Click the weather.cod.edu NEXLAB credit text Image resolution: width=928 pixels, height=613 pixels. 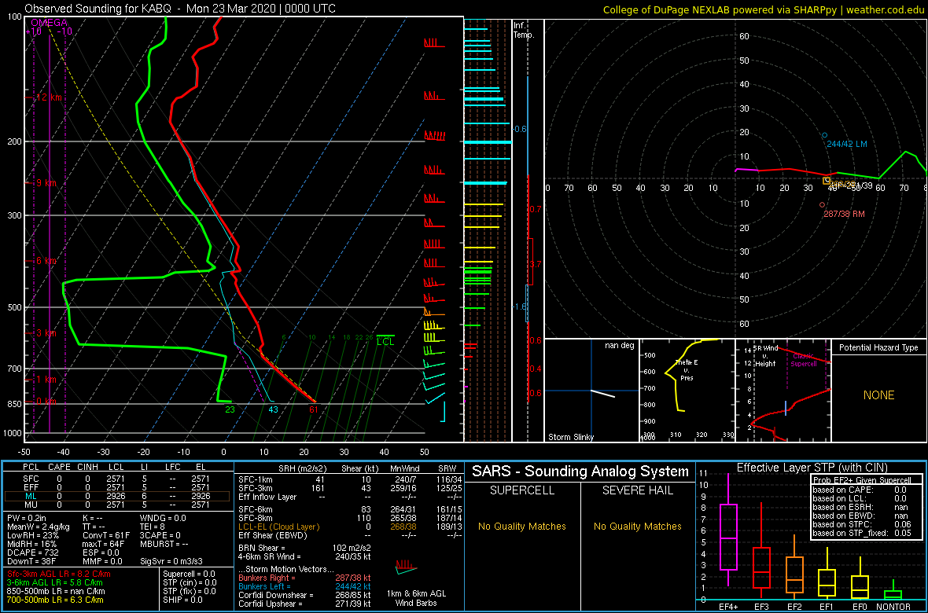tap(764, 9)
